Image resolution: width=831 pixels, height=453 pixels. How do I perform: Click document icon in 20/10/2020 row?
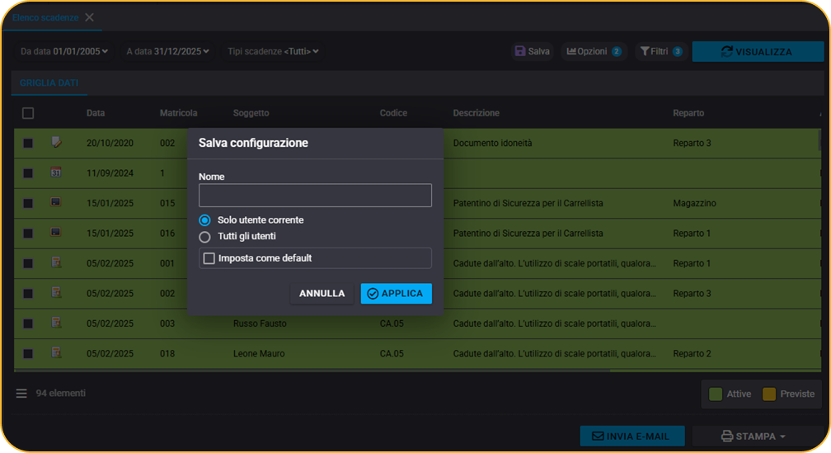tap(56, 142)
